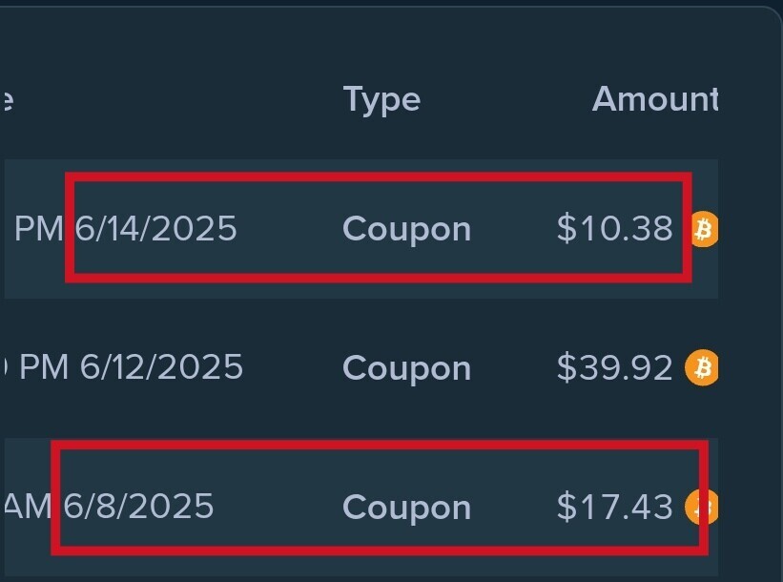This screenshot has width=783, height=582.
Task: Click the PM time text before 6/12/2025
Action: tap(44, 367)
